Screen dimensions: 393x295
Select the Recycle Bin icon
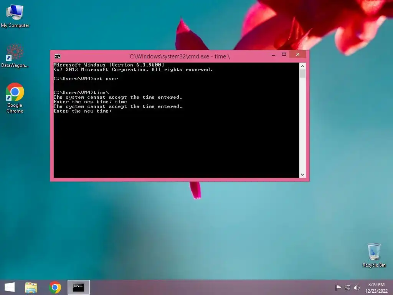[374, 255]
